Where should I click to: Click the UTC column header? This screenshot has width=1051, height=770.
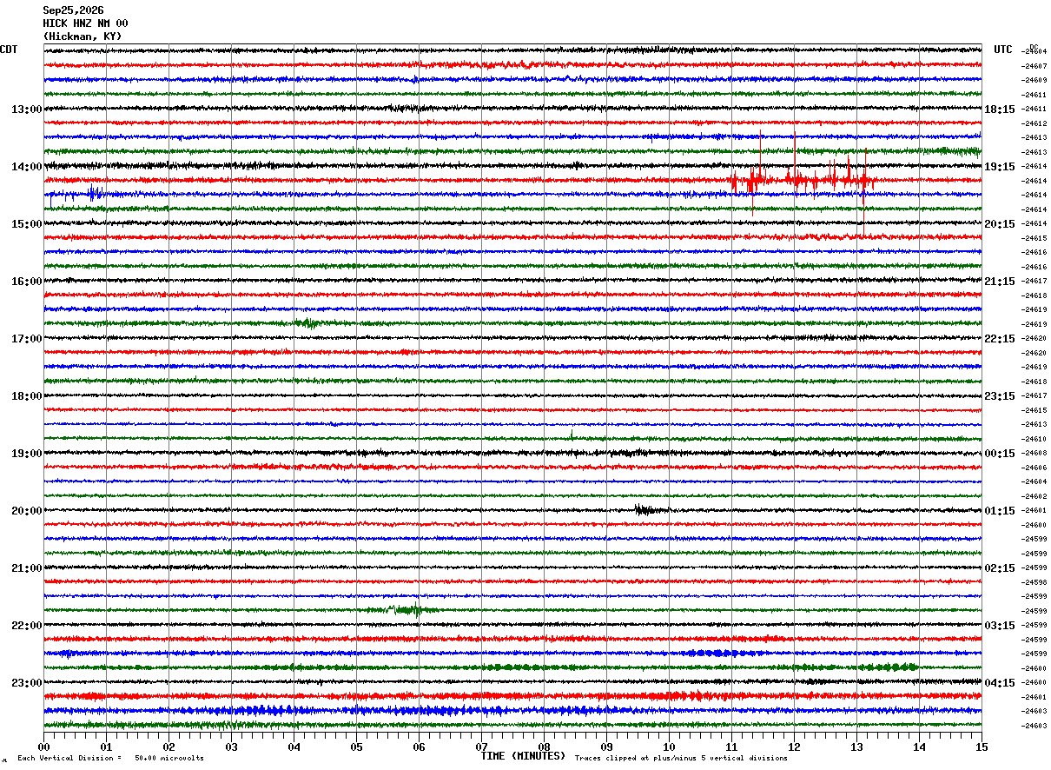point(1003,50)
